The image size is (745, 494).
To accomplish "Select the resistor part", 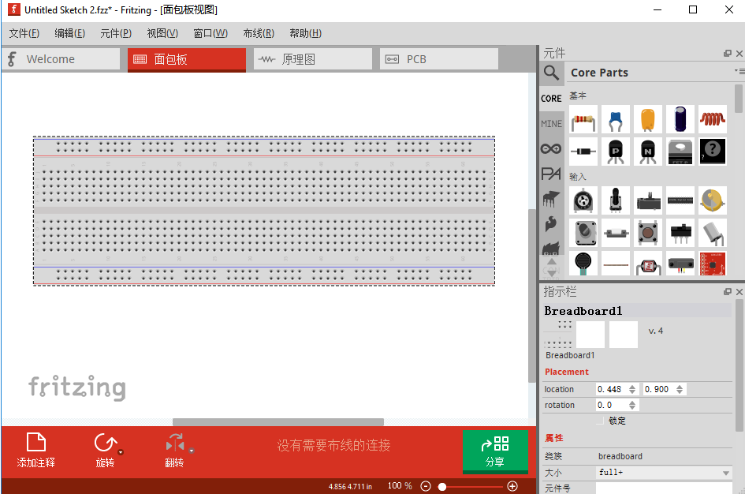I will click(x=583, y=119).
